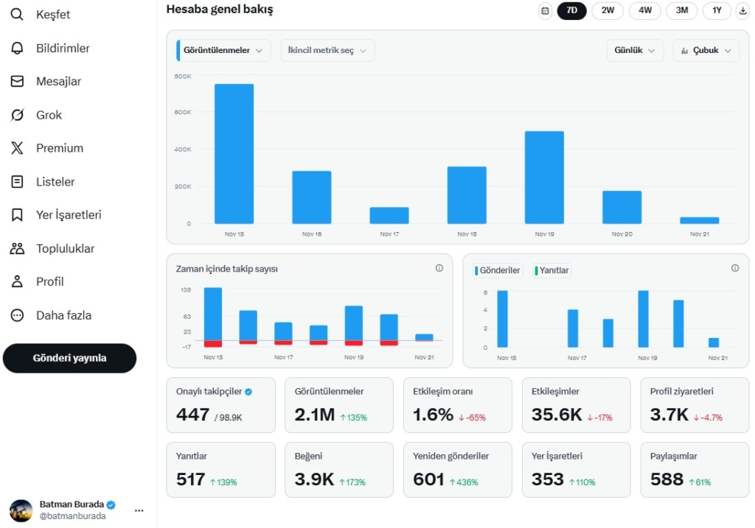Open Bildirimler bell icon
755x528 pixels.
(x=17, y=48)
